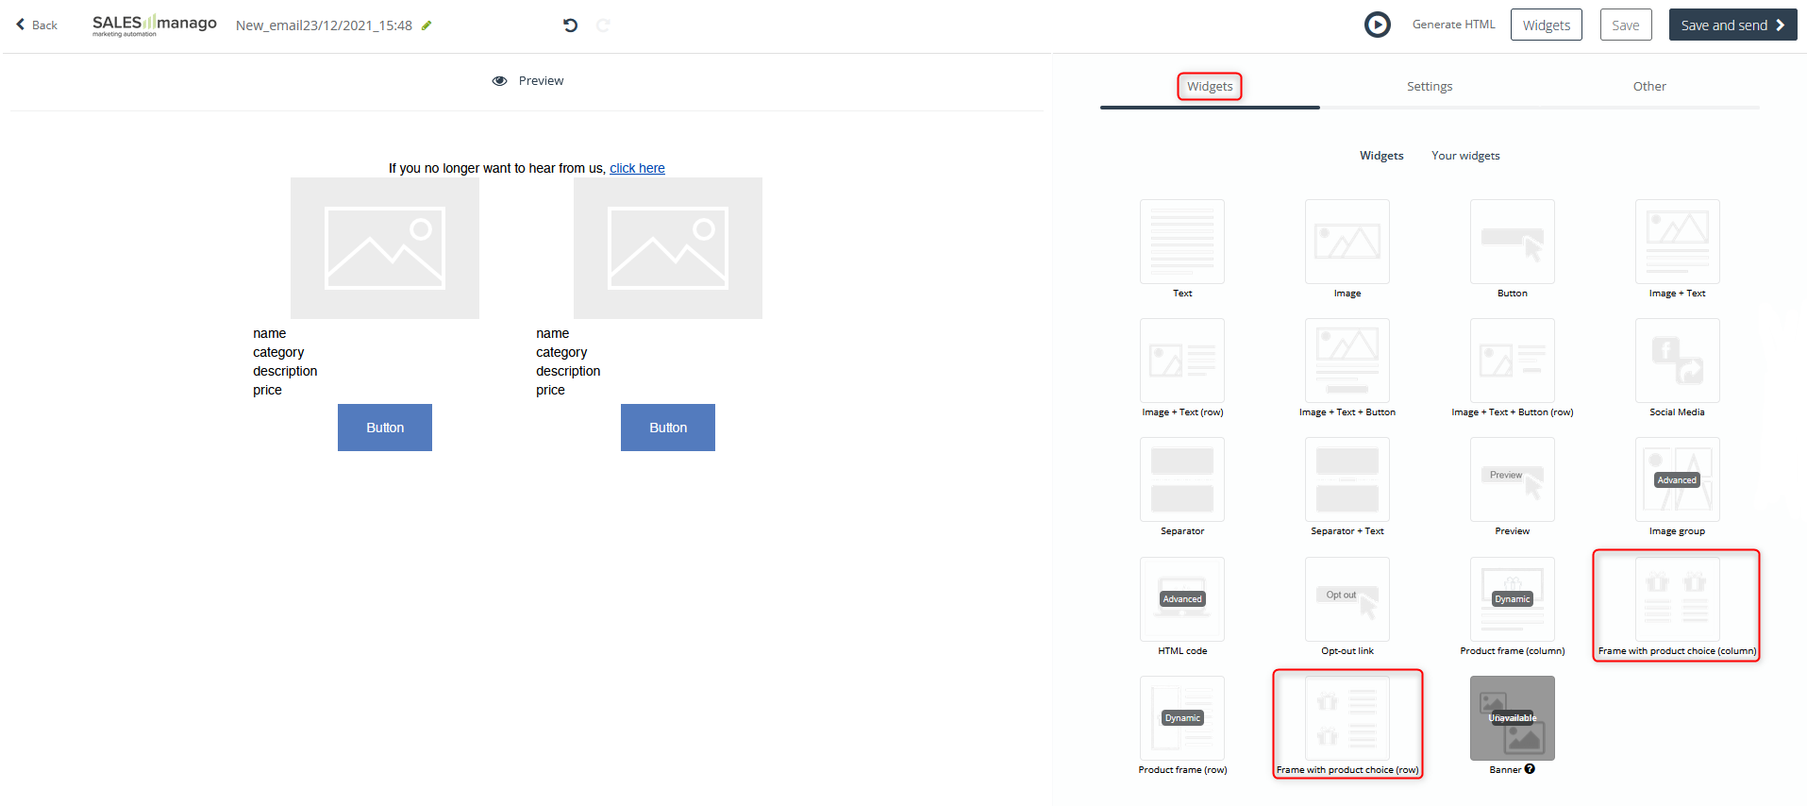Click the top Widgets button
Viewport: 1807px width, 806px height.
tap(1546, 25)
